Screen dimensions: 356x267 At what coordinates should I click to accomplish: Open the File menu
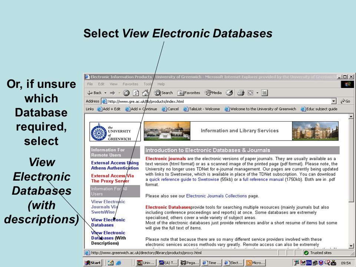tap(90, 84)
